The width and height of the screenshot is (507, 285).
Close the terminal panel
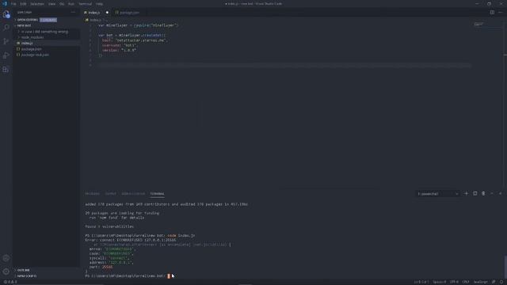click(x=501, y=193)
